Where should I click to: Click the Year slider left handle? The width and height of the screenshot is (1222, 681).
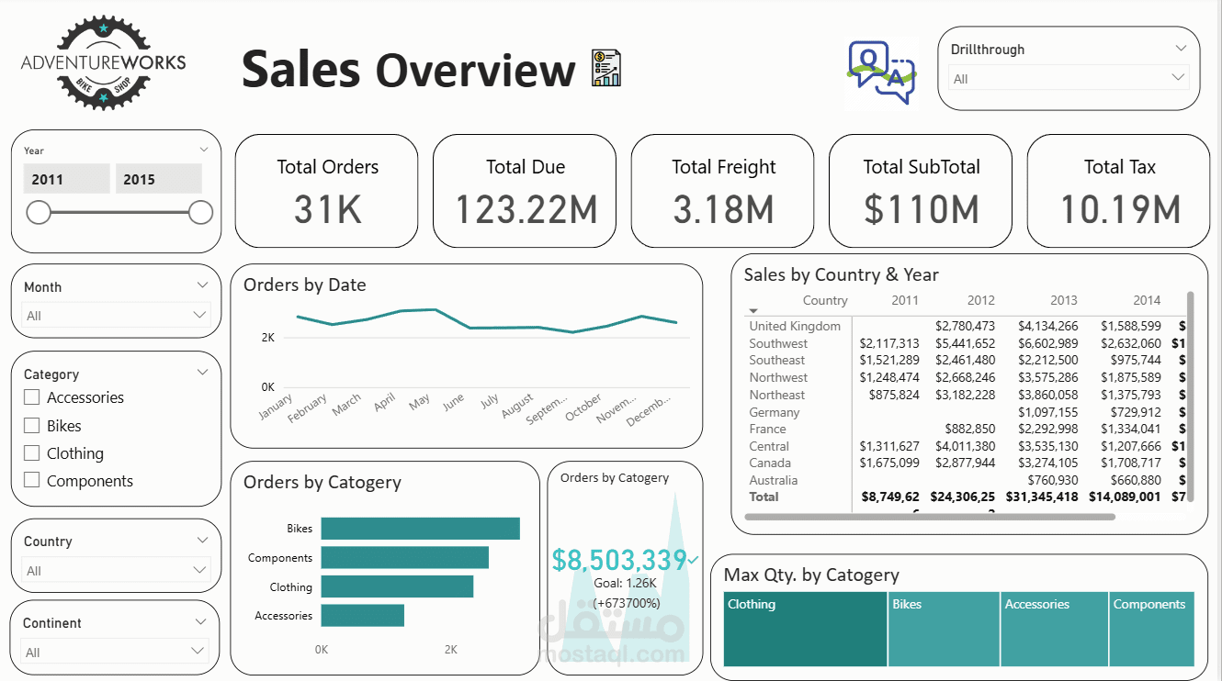click(39, 213)
